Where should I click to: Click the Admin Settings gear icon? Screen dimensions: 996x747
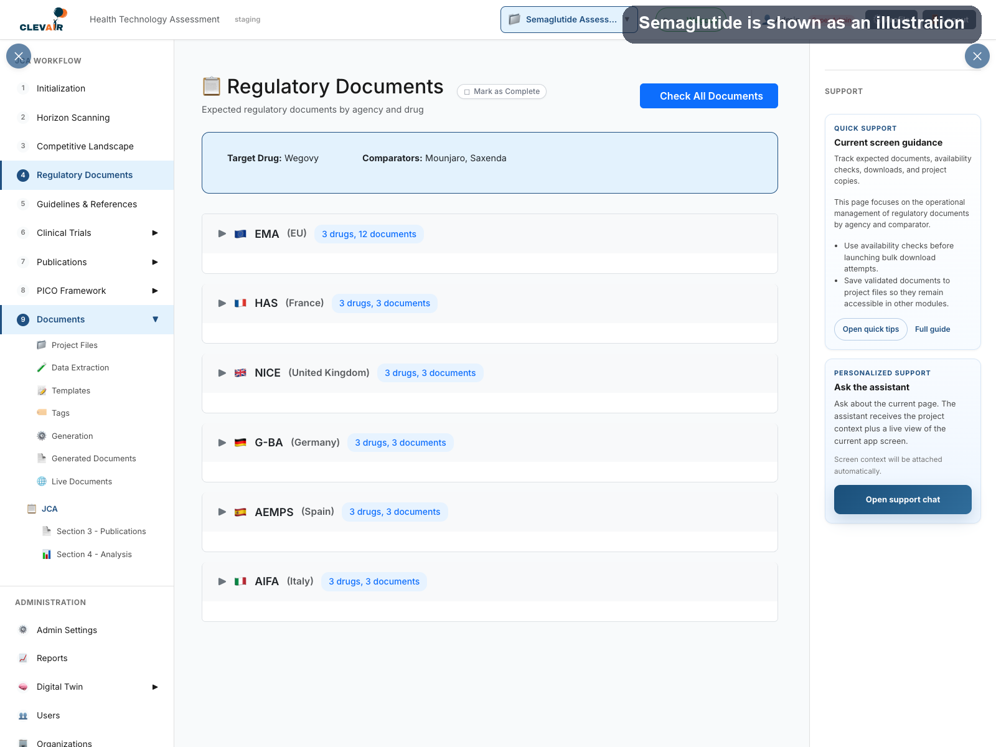pyautogui.click(x=23, y=629)
